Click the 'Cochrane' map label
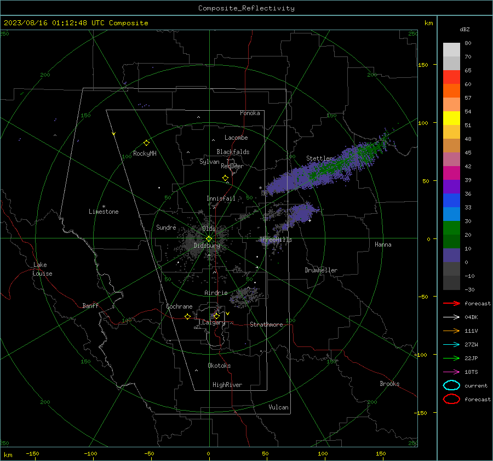Viewport: 493px width, 461px height. [x=179, y=306]
